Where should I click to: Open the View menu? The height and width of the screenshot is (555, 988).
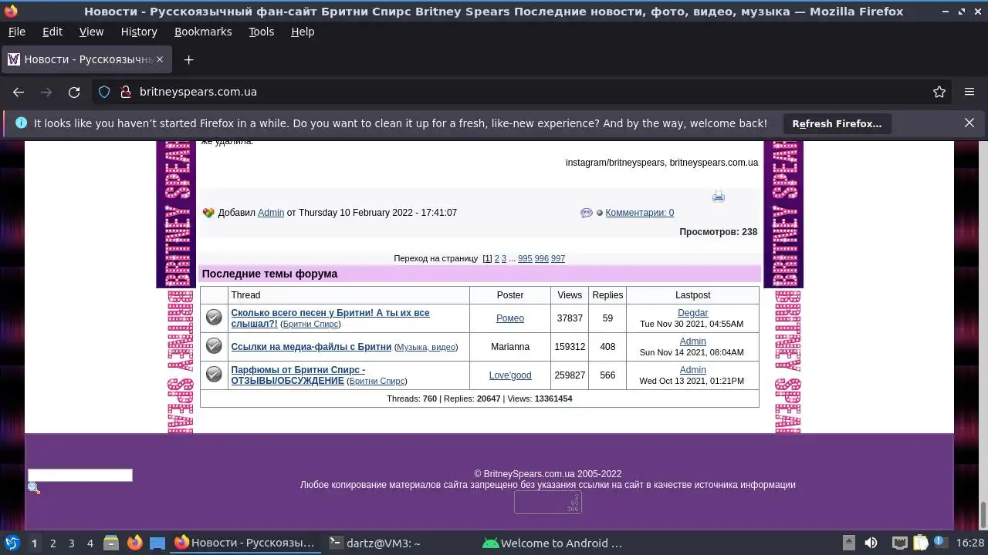pos(91,32)
